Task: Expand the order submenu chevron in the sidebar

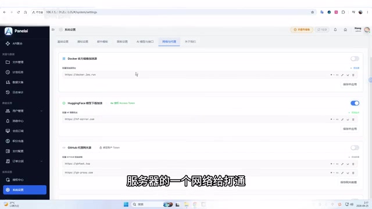Action: click(41, 161)
